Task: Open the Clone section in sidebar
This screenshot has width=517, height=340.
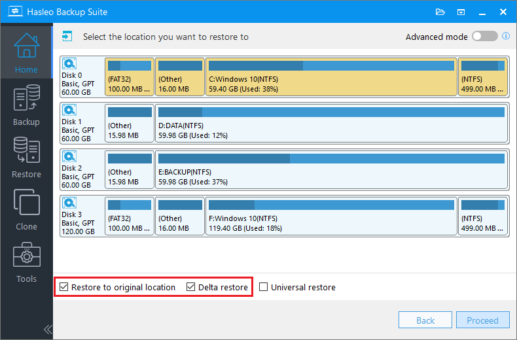Action: [x=26, y=209]
